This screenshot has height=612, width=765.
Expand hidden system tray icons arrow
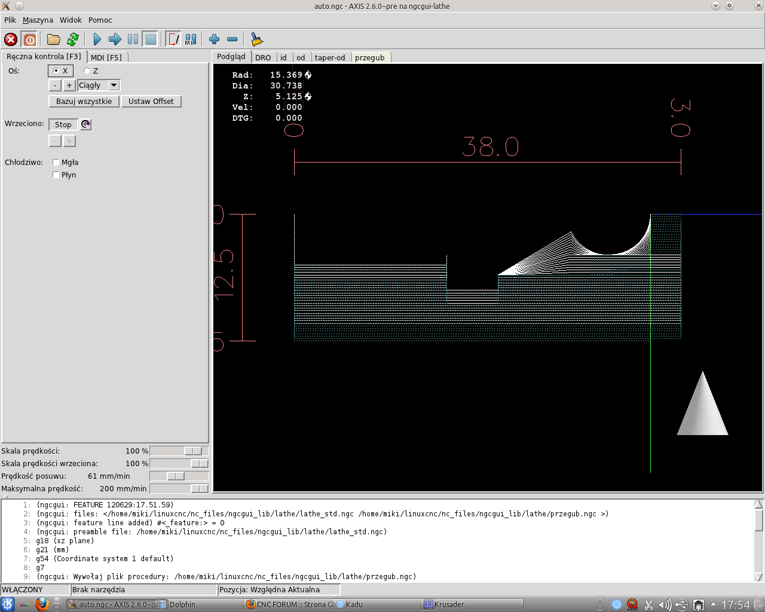(x=713, y=604)
